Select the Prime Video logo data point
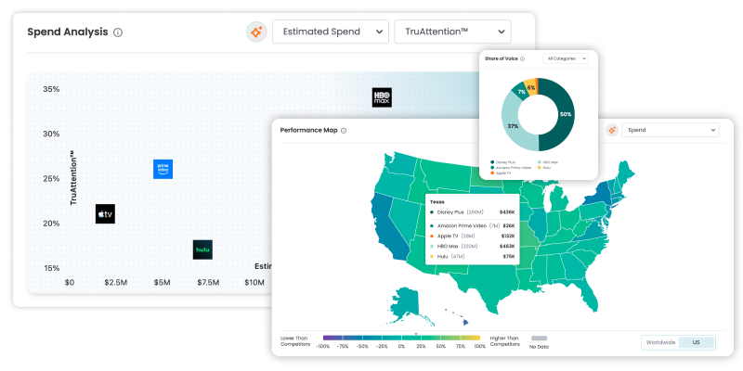743x371 pixels. [x=163, y=169]
